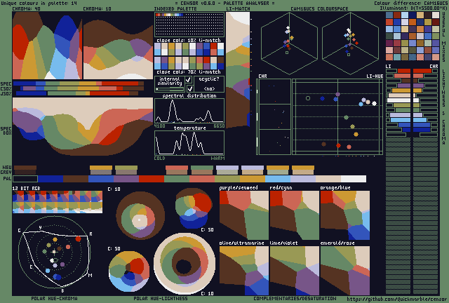Screen dimensions: 449x303
Task: Click the M vertex label on polar chart
Action: (91, 275)
